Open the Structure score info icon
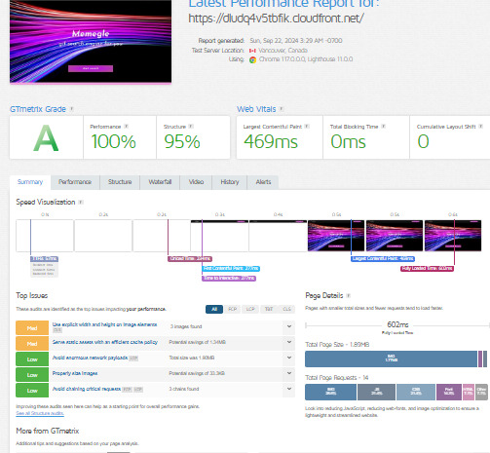The width and height of the screenshot is (490, 453). pos(191,127)
